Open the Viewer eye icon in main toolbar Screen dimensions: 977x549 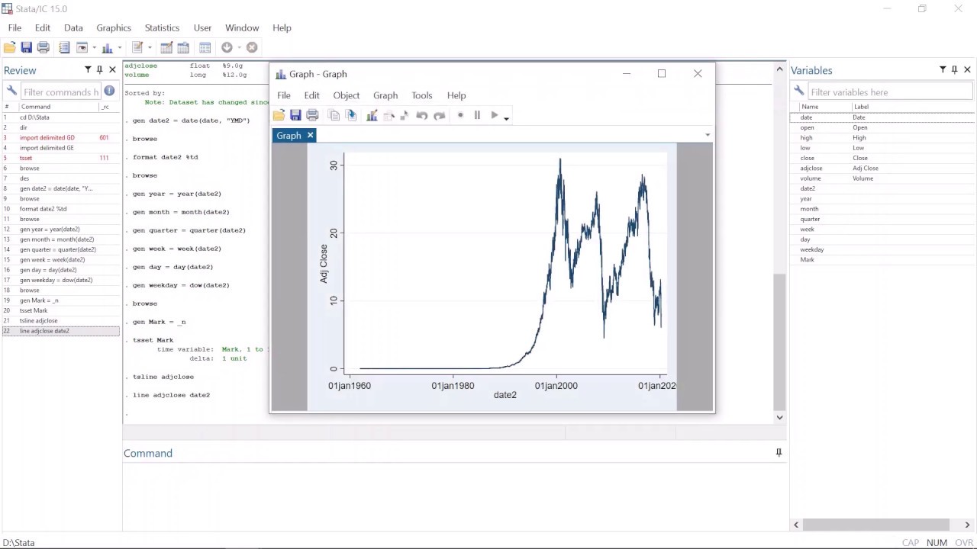tap(82, 47)
